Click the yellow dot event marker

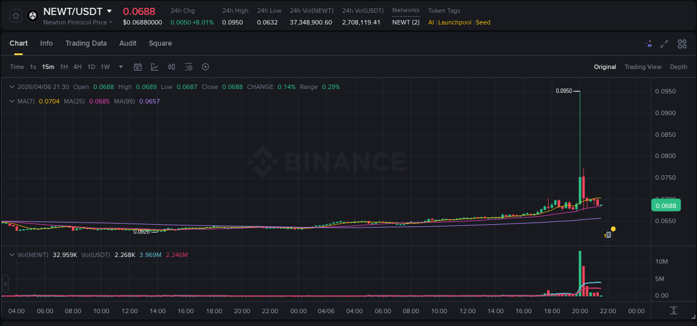(613, 229)
